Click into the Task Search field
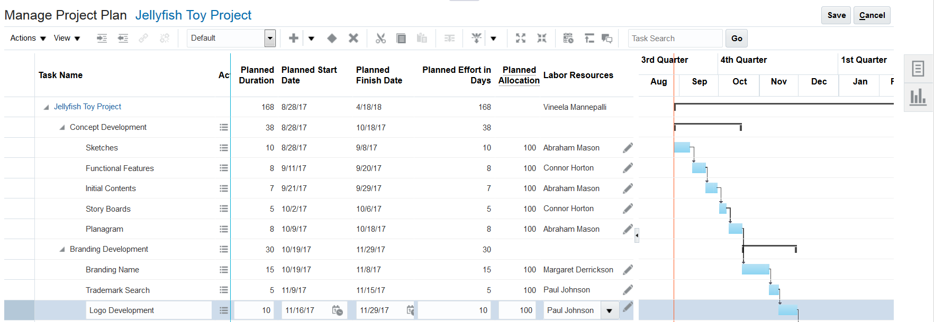934x322 pixels. click(675, 38)
